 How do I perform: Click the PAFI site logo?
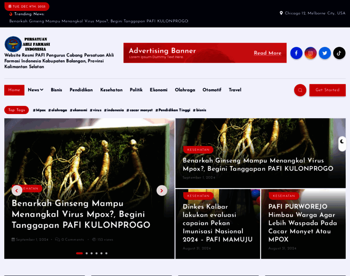click(27, 44)
